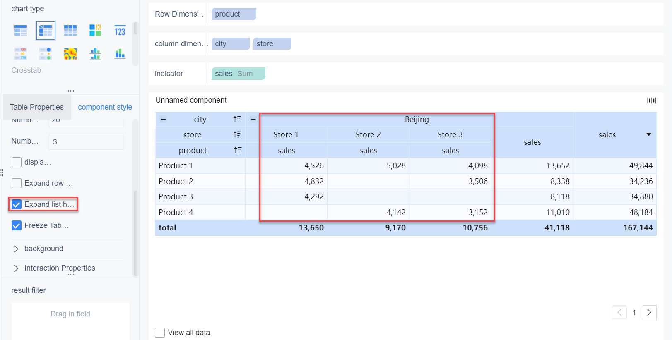This screenshot has height=340, width=672.
Task: Open the sales column dropdown arrow
Action: pos(649,134)
